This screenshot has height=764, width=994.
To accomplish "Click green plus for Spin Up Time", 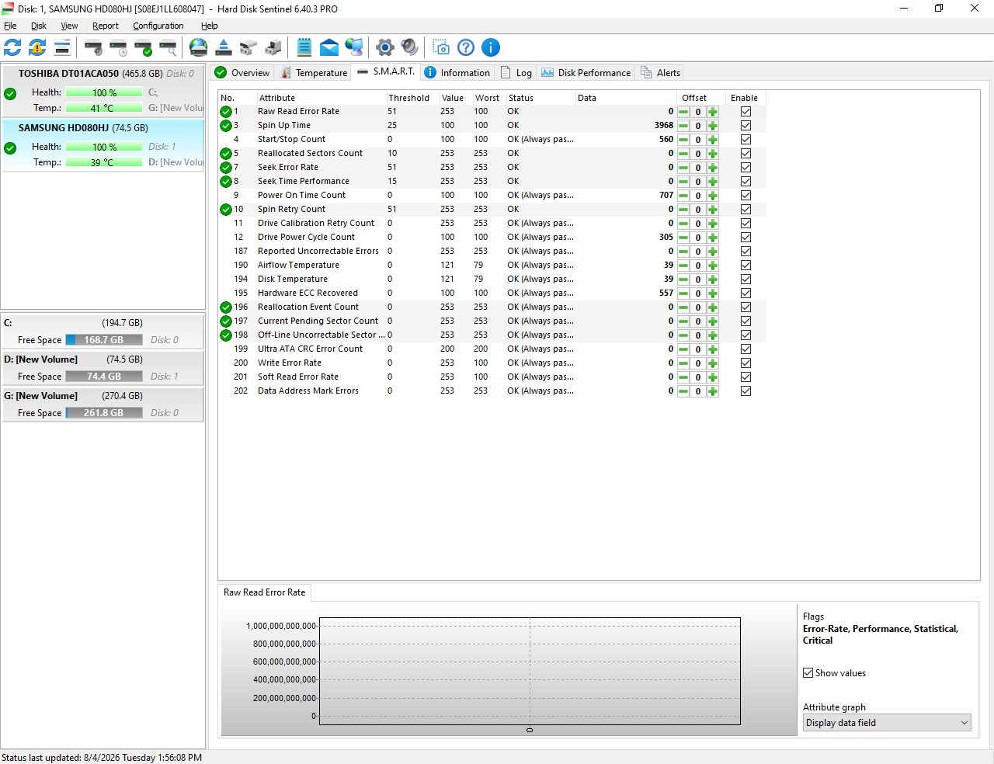I will (x=713, y=126).
